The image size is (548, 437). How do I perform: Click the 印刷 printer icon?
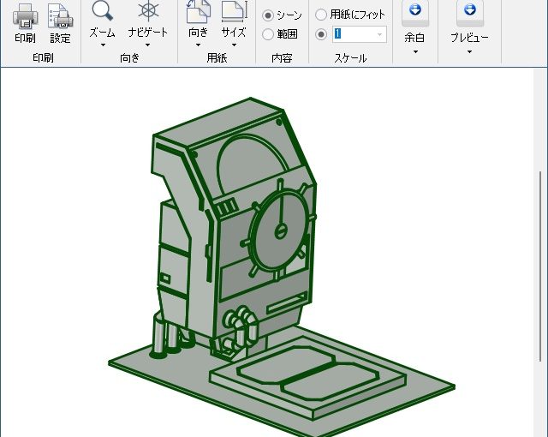25,15
